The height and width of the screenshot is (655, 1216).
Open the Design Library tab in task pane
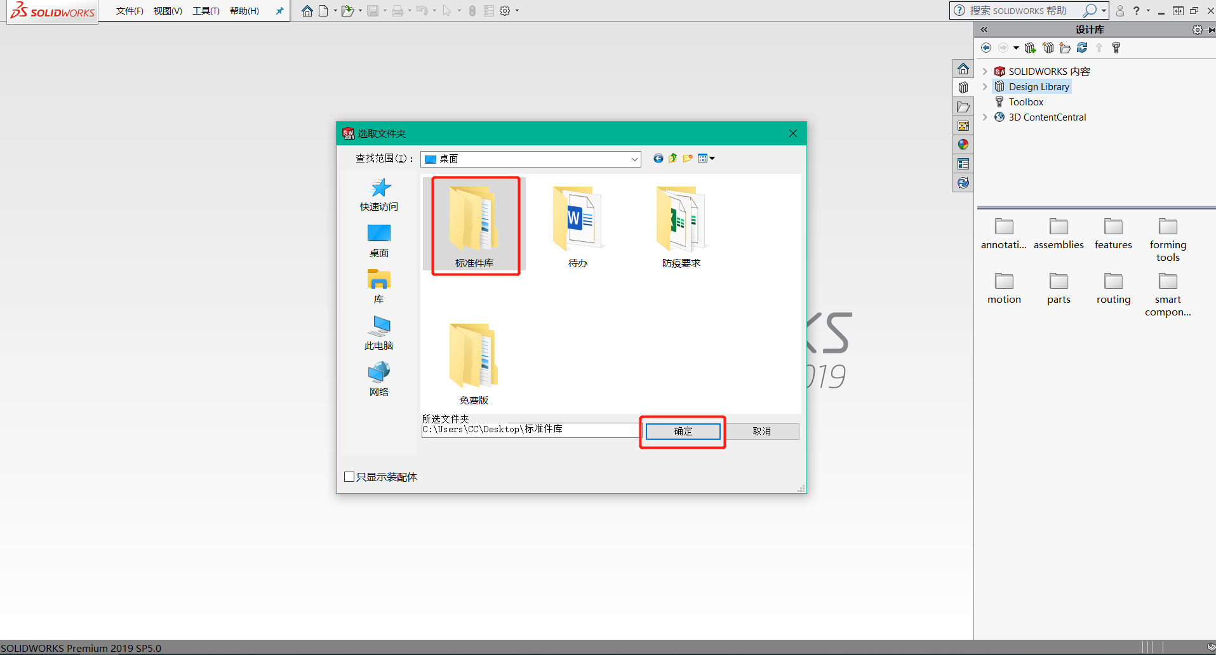click(963, 87)
